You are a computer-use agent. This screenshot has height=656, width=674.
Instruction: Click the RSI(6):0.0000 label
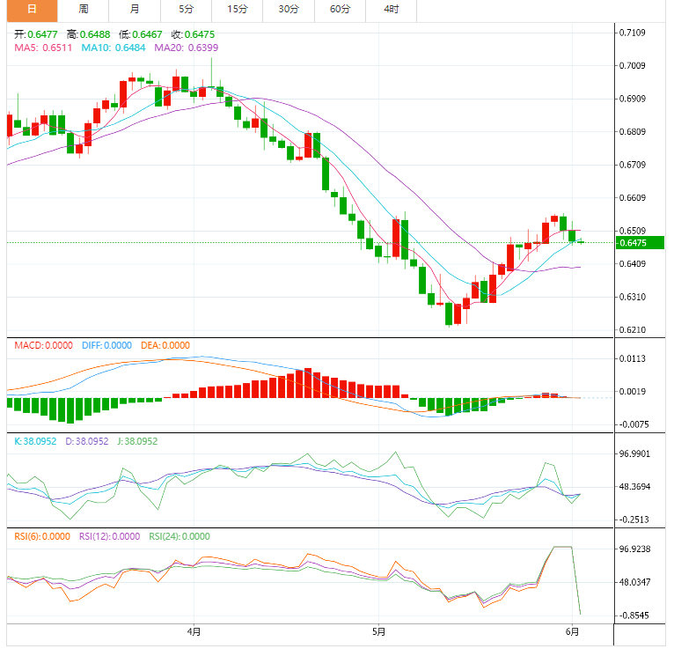(42, 536)
